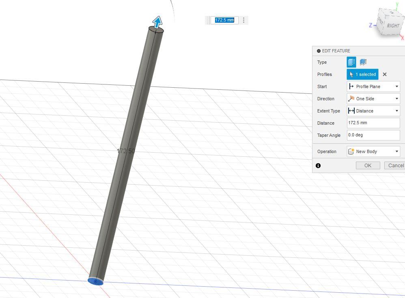Click the '1 selected' profiles button
This screenshot has height=298, width=405.
click(x=362, y=74)
